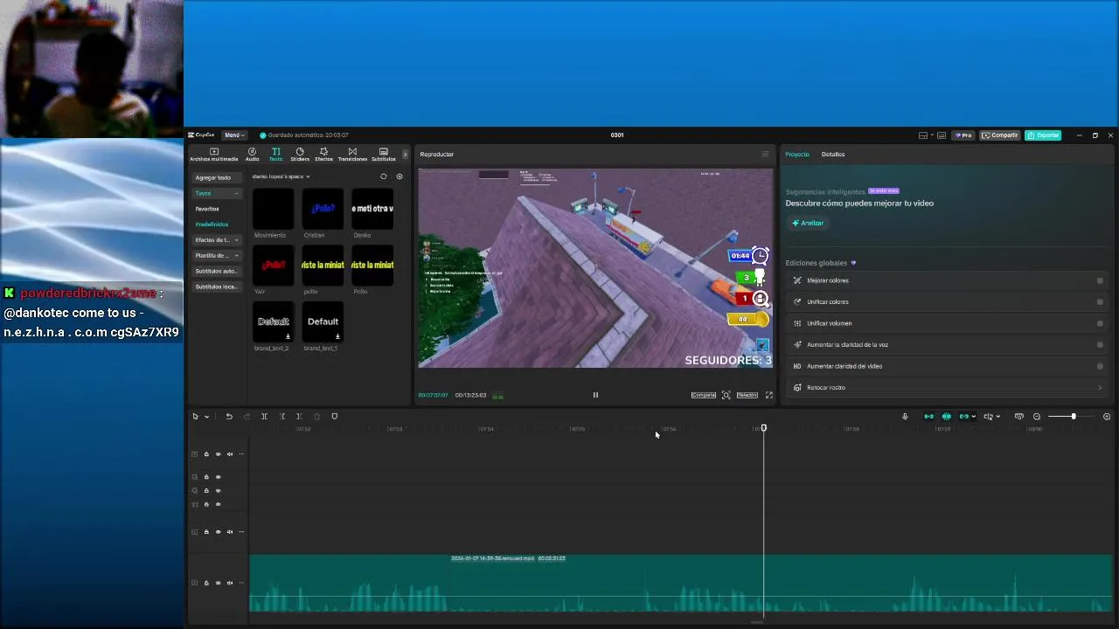Download the brand_text_2 preset
This screenshot has width=1119, height=629.
click(x=288, y=336)
